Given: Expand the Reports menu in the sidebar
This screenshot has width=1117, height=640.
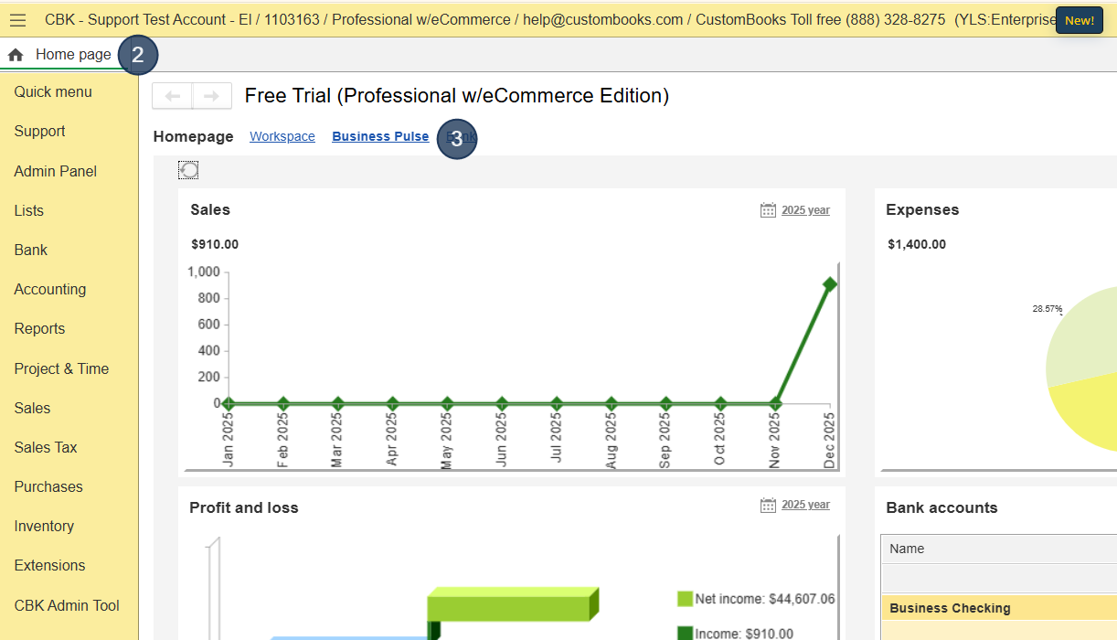Looking at the screenshot, I should click(x=39, y=329).
